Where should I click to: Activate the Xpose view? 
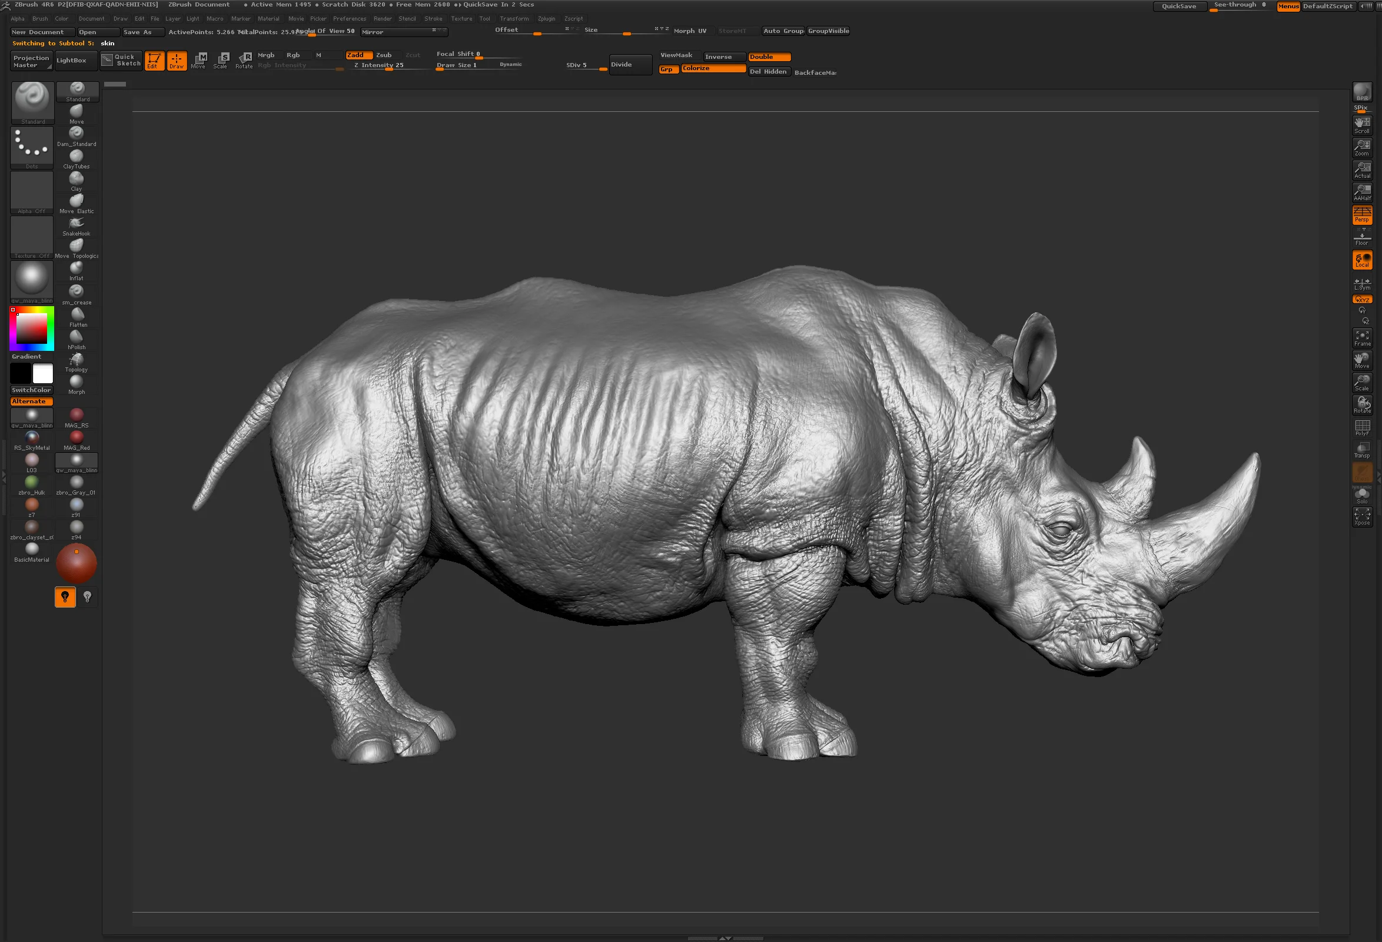[x=1362, y=517]
